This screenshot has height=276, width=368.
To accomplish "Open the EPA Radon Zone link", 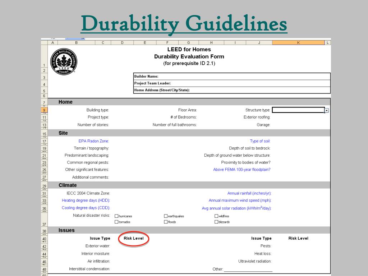I will coord(94,141).
